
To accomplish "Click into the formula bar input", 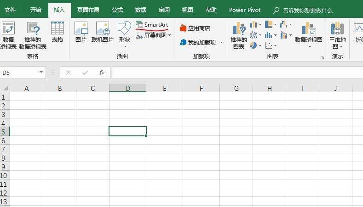I will 237,73.
